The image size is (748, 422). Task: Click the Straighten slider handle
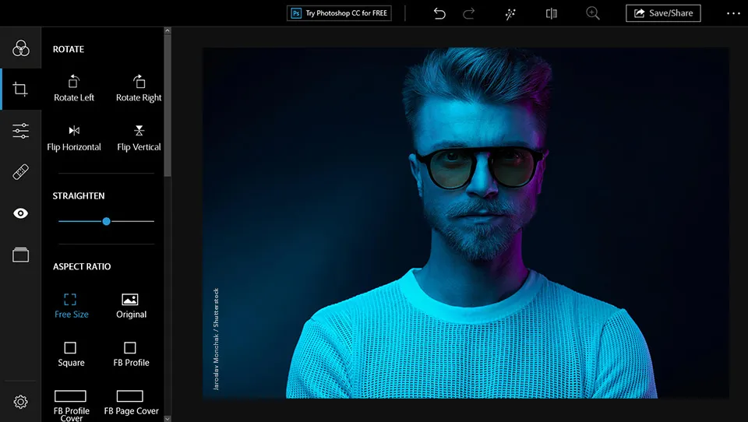[x=106, y=221]
